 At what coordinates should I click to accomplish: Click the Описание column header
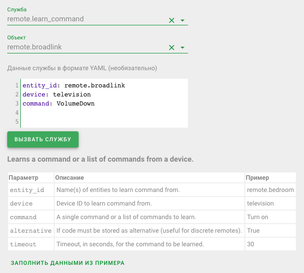coord(70,177)
